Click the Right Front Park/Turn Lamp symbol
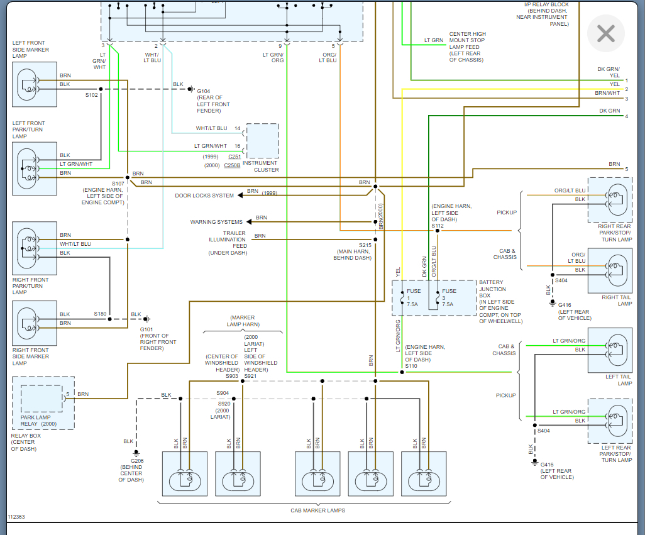 point(35,248)
